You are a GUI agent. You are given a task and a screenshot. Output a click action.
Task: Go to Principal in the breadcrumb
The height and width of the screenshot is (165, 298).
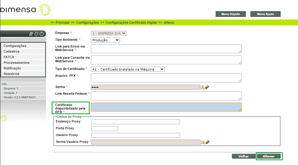(x=63, y=22)
